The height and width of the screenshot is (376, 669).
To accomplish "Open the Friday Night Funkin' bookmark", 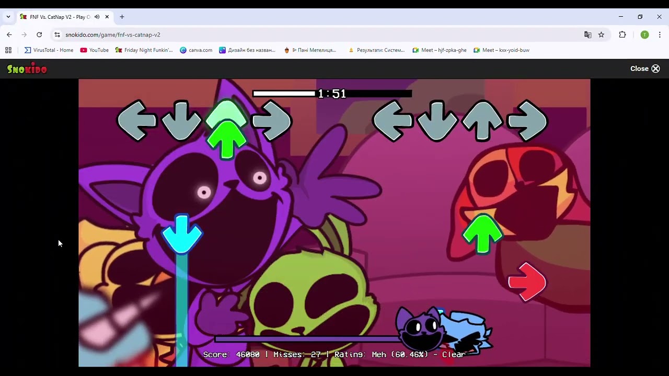I will [x=144, y=50].
